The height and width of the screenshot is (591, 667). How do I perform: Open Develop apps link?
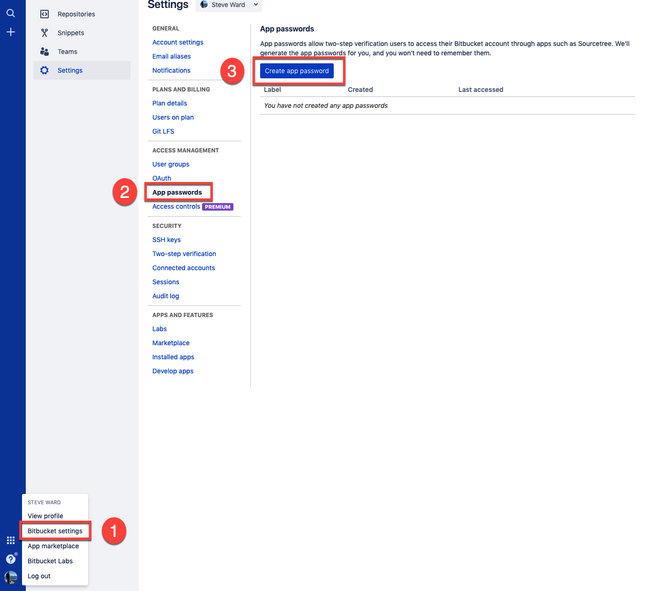[x=173, y=371]
